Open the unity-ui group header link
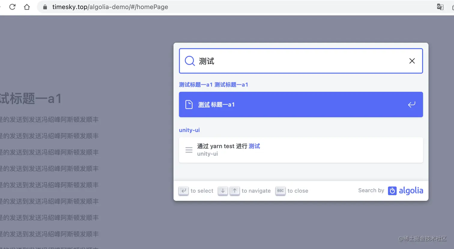Viewport: 454px width, 249px height. point(189,130)
